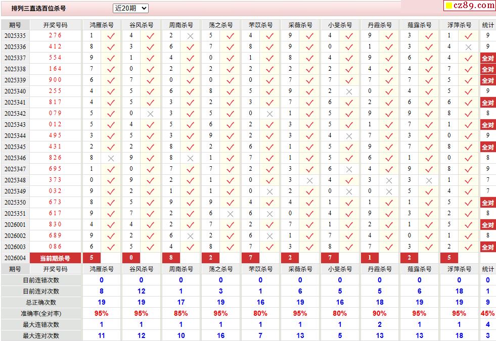Click the 目前连对次数 row label

click(x=41, y=291)
